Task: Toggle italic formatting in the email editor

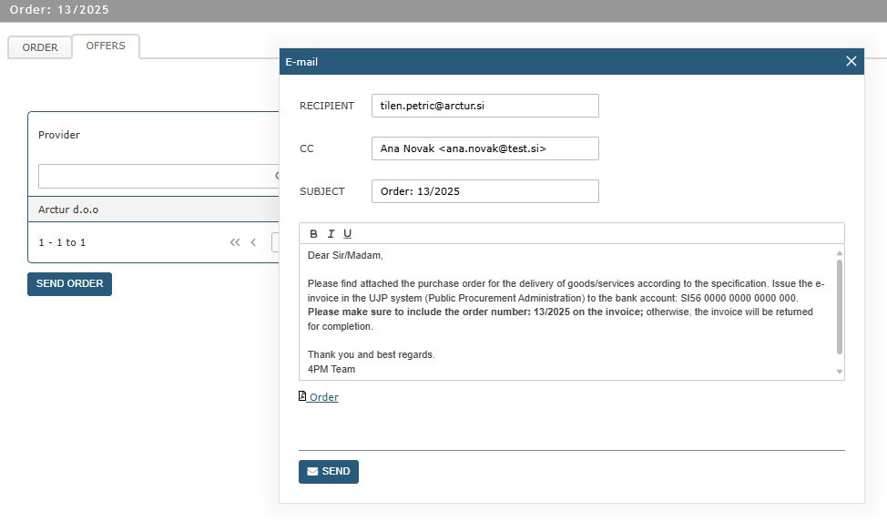Action: point(331,234)
